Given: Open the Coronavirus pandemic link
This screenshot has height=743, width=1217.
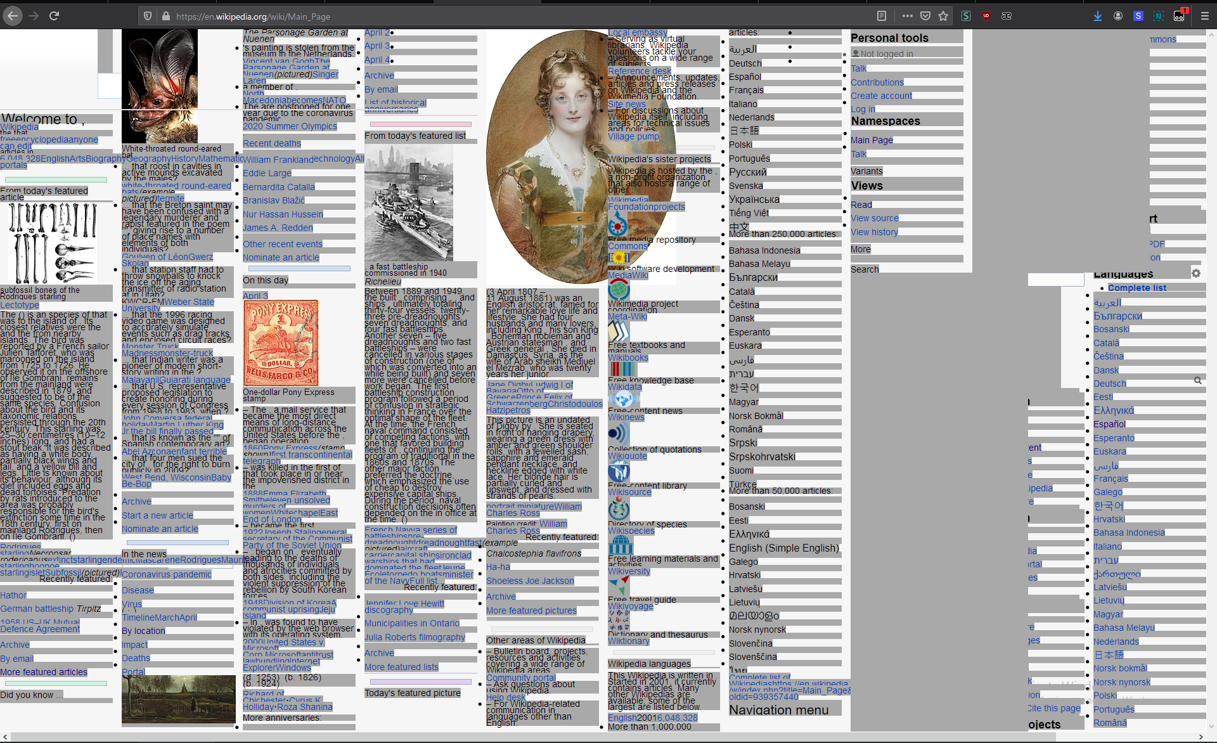Looking at the screenshot, I should pyautogui.click(x=166, y=574).
